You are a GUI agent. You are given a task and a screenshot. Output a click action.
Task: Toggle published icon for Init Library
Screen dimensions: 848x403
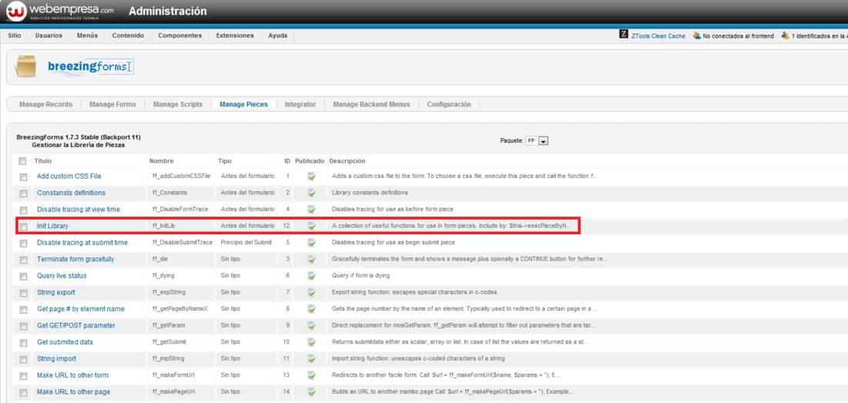point(311,226)
